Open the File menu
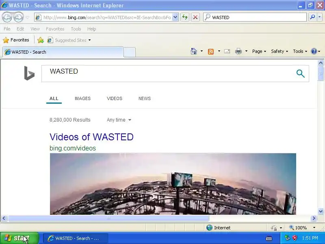The width and height of the screenshot is (325, 244). pos(7,29)
